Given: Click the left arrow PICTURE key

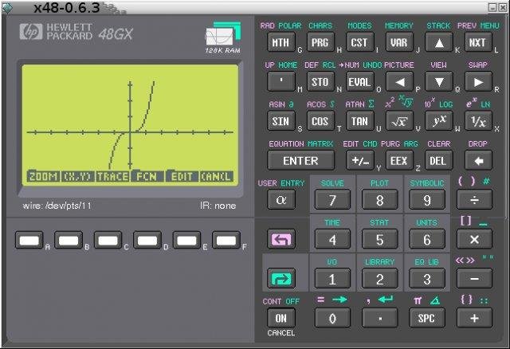Looking at the screenshot, I should coord(399,81).
